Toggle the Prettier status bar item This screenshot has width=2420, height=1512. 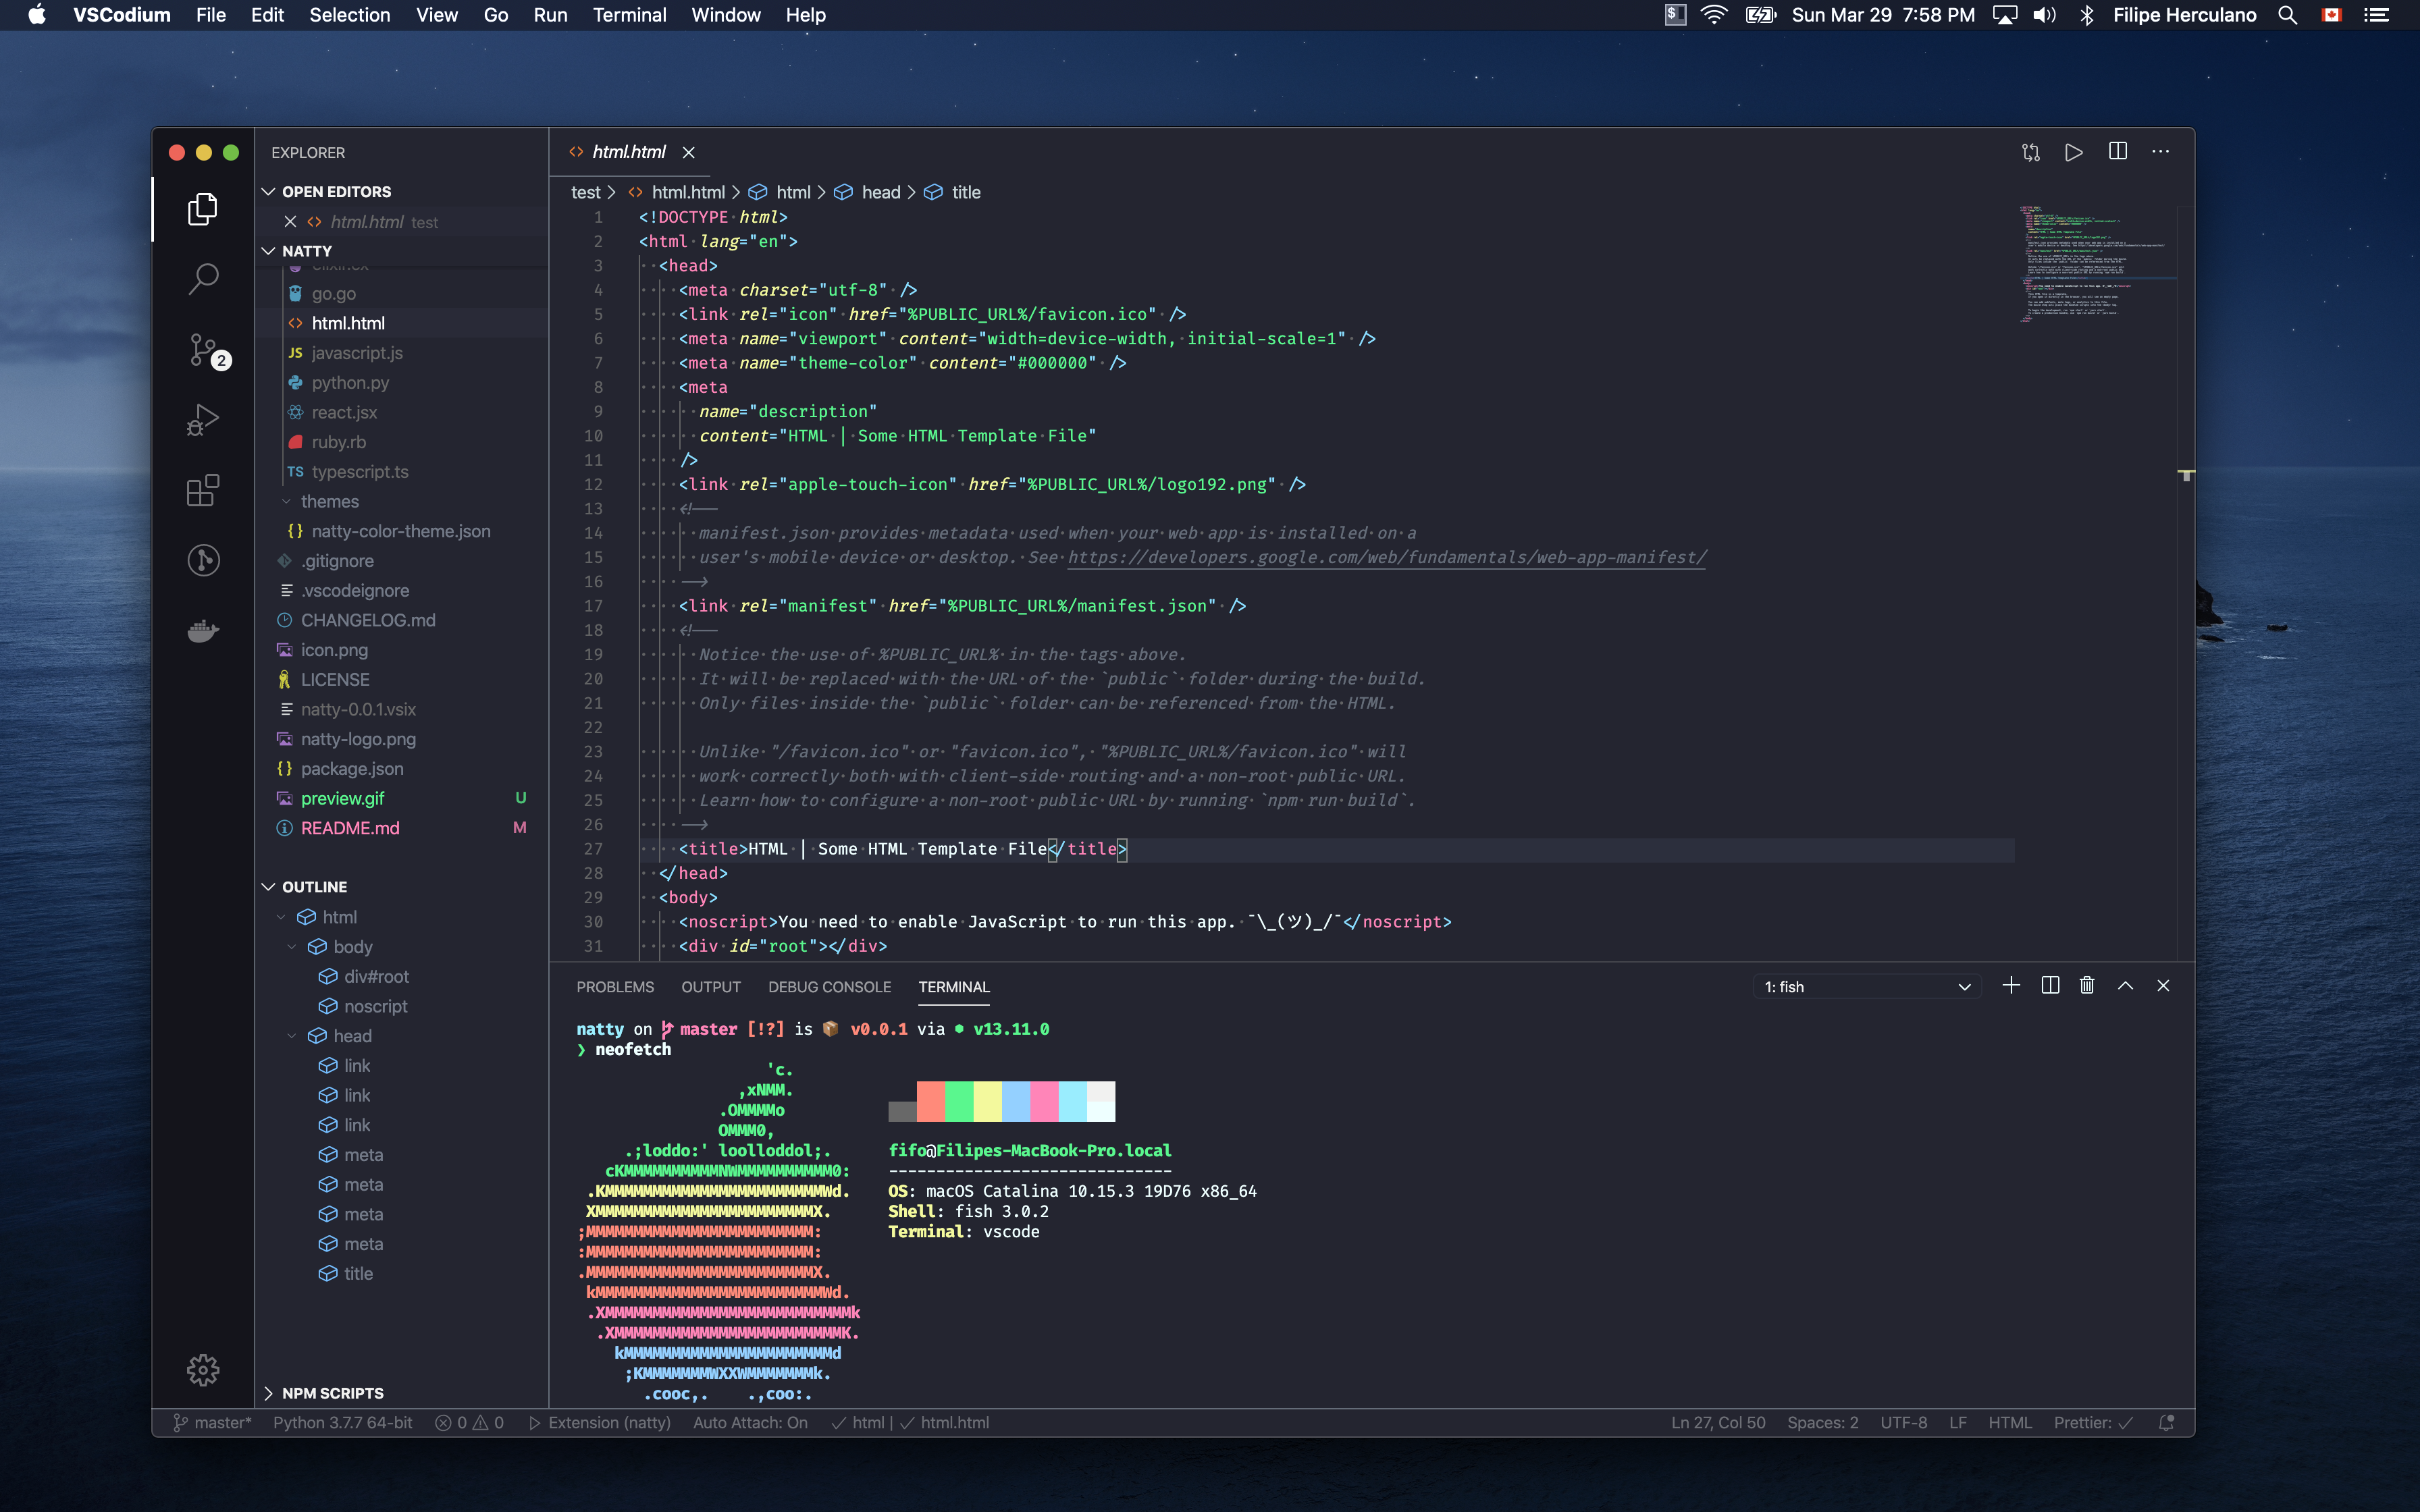(x=2092, y=1423)
